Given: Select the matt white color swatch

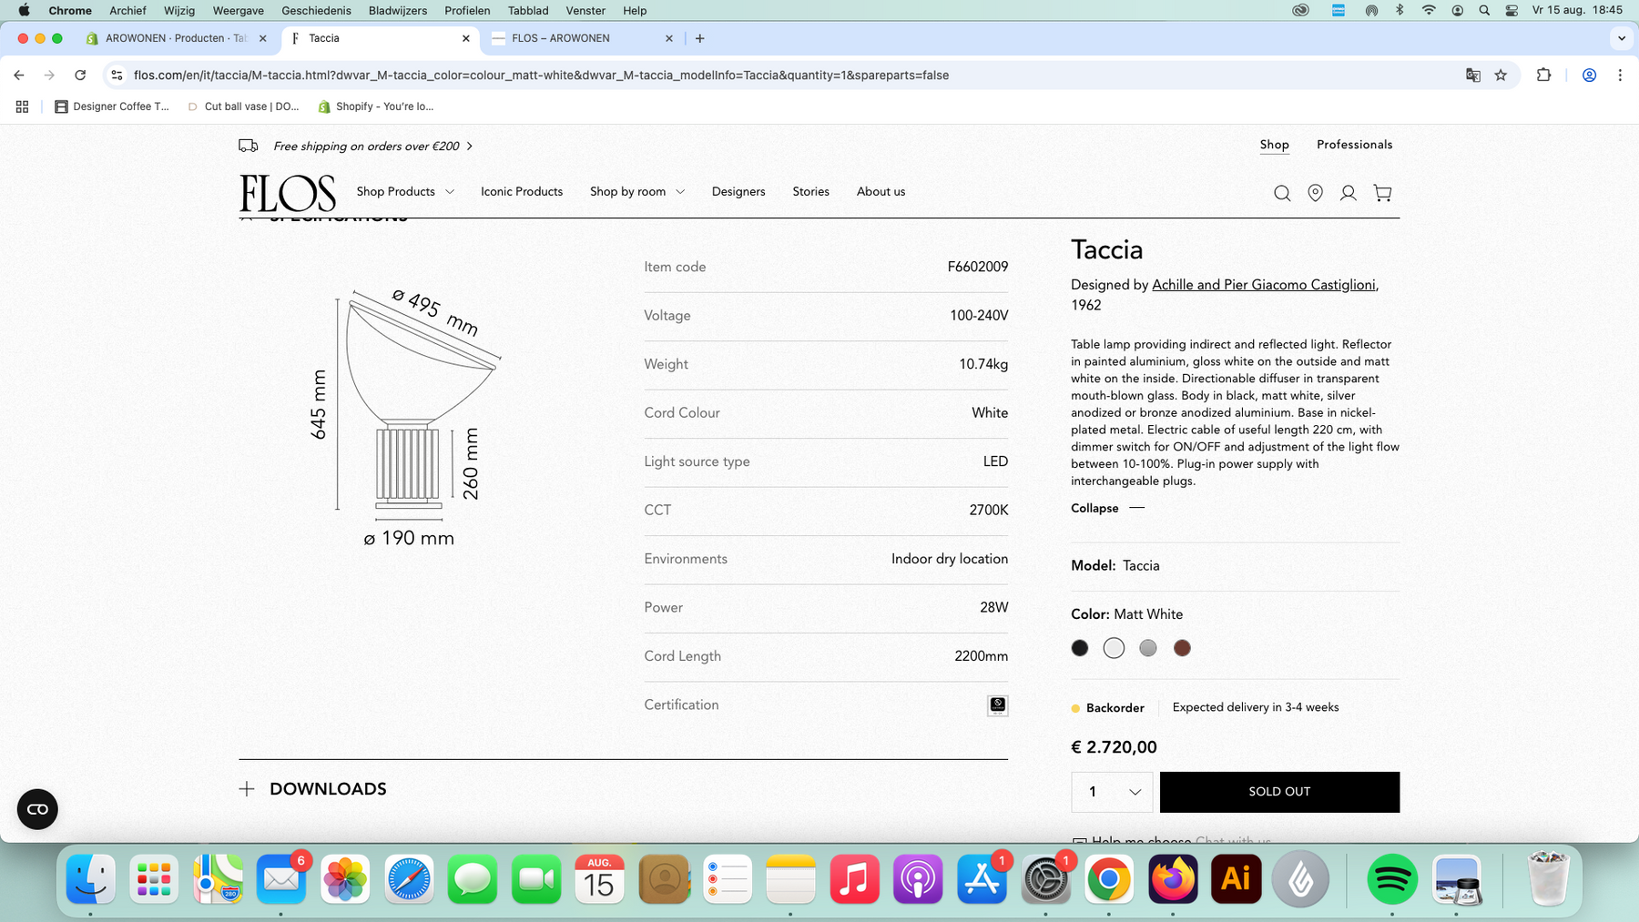Looking at the screenshot, I should click(x=1114, y=648).
